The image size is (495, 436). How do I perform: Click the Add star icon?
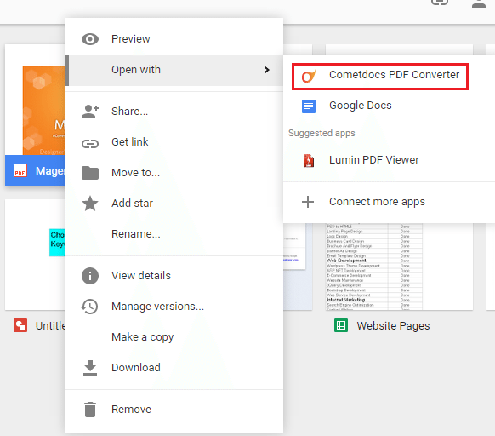coord(90,204)
